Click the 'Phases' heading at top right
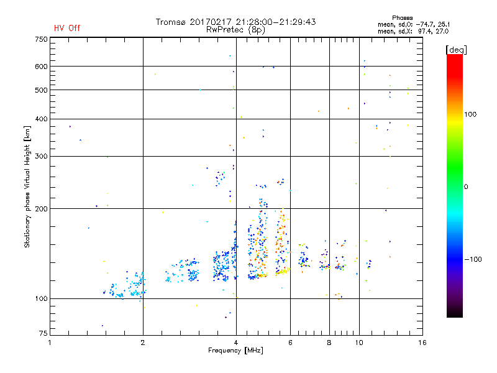Screen dimensions: 497x373 [402, 18]
